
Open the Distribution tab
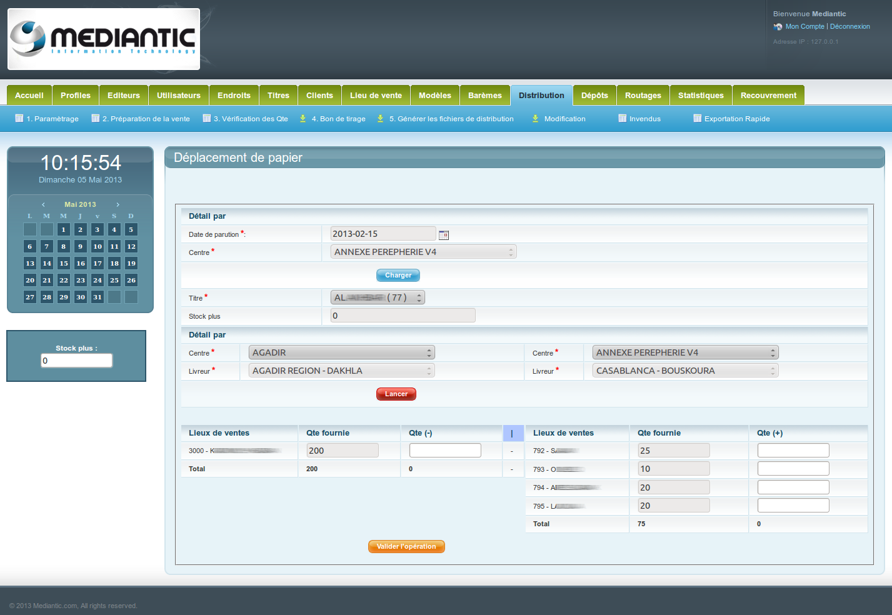541,95
